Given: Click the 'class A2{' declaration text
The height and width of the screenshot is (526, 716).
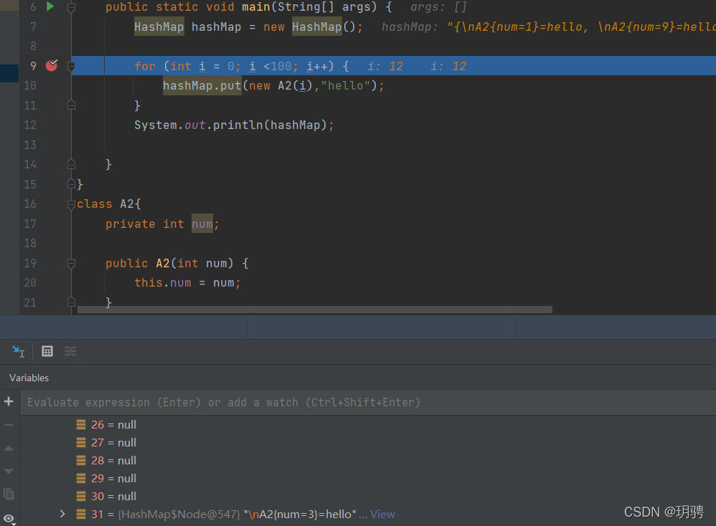Looking at the screenshot, I should [108, 204].
